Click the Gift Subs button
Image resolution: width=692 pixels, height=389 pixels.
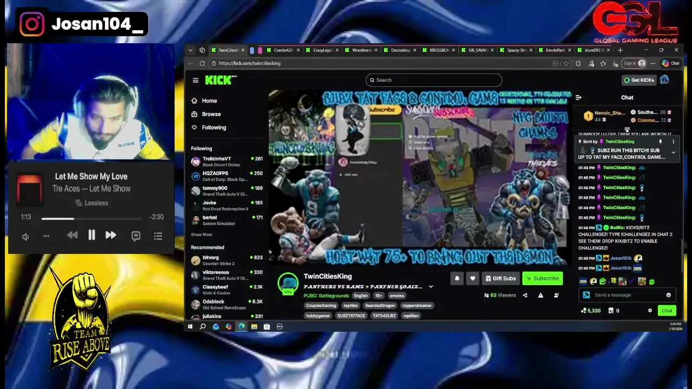(501, 278)
